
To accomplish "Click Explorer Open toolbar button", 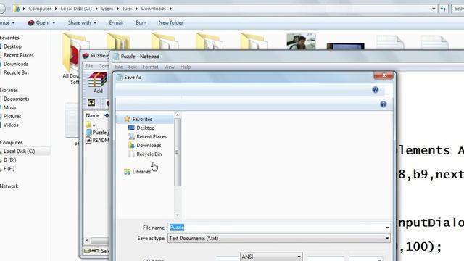I will point(38,22).
